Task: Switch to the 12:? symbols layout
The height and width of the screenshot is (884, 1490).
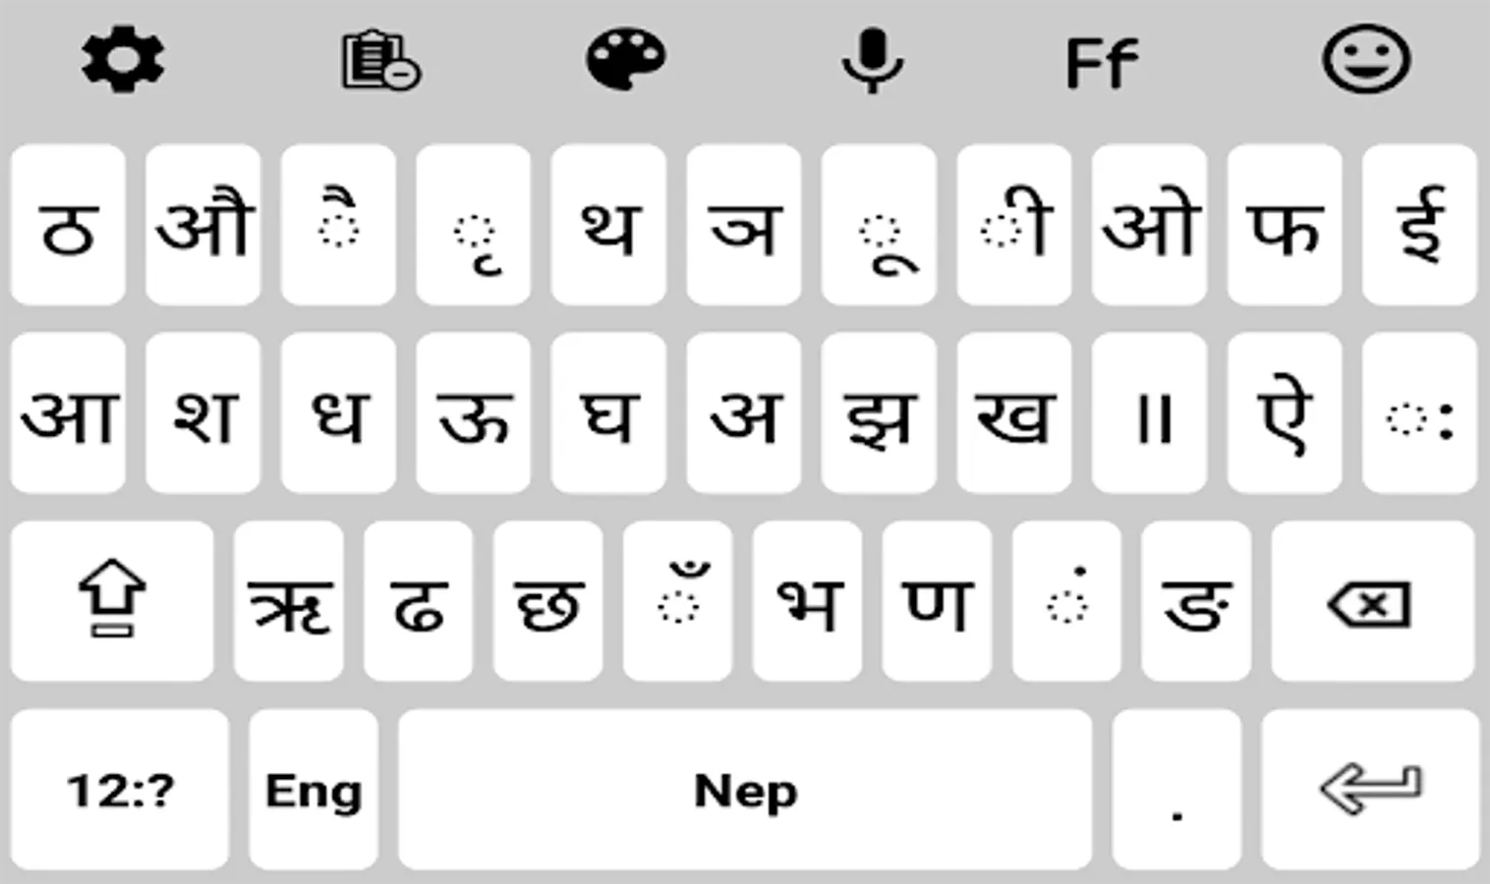Action: [120, 790]
